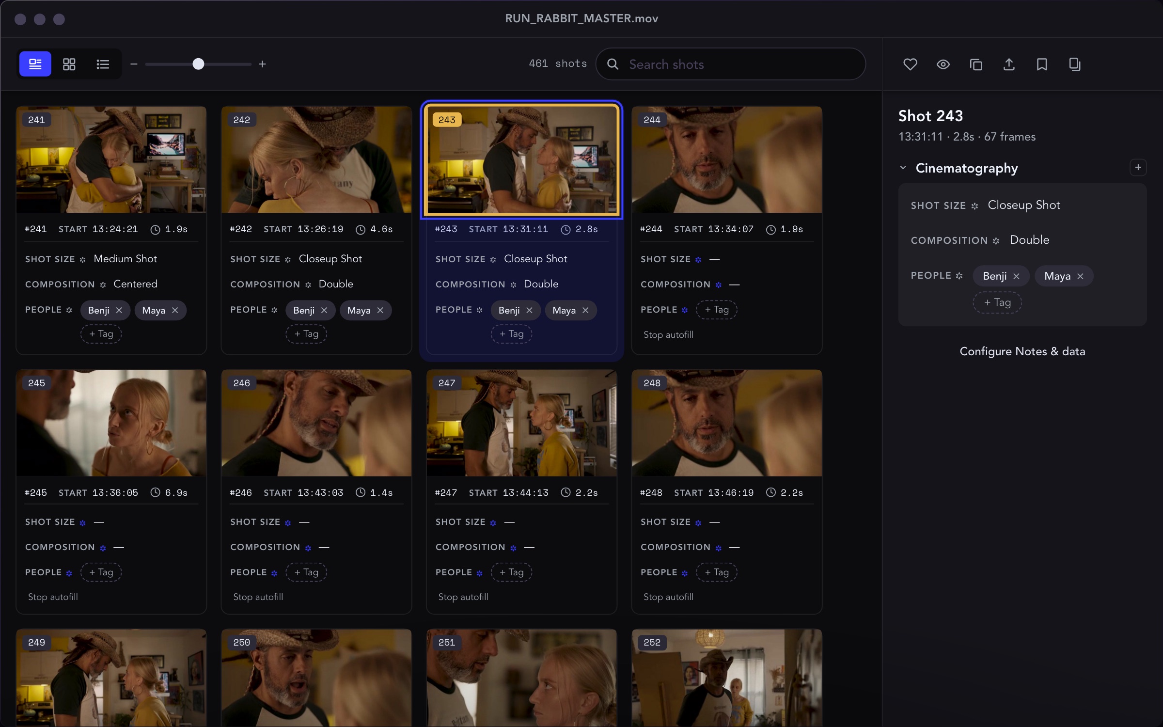
Task: Stop autofill on shot 245
Action: pos(53,597)
